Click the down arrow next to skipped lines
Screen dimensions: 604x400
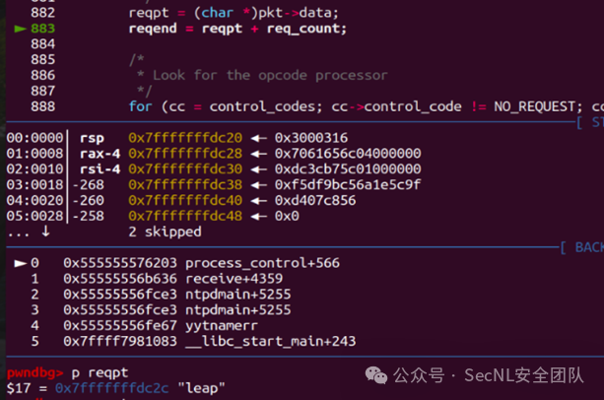click(x=45, y=232)
